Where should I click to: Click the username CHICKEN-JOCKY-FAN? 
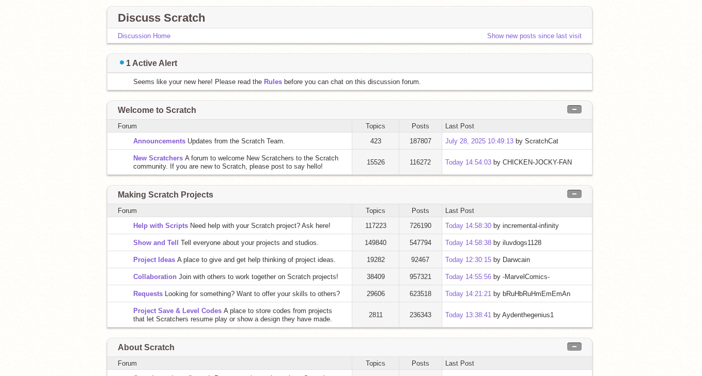(537, 162)
